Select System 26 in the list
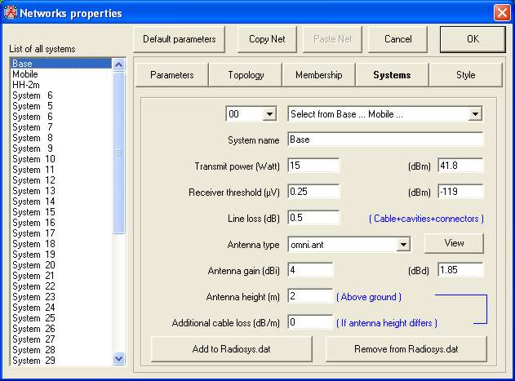Image resolution: width=515 pixels, height=381 pixels. 61,329
